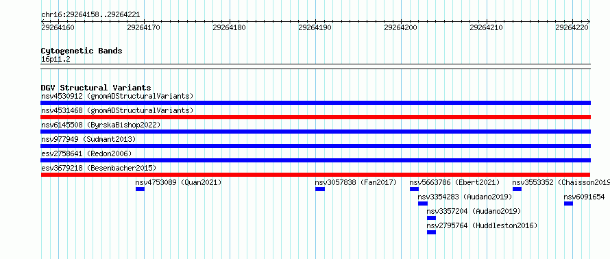Click ruler coordinate 29264200

coord(400,28)
